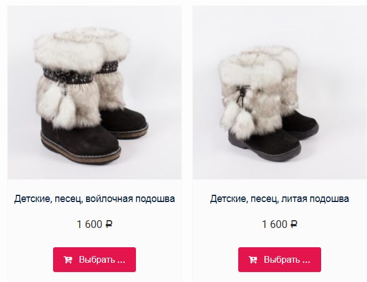
Task: Click ruble symbol under felt-sole boots
Action: click(x=109, y=224)
